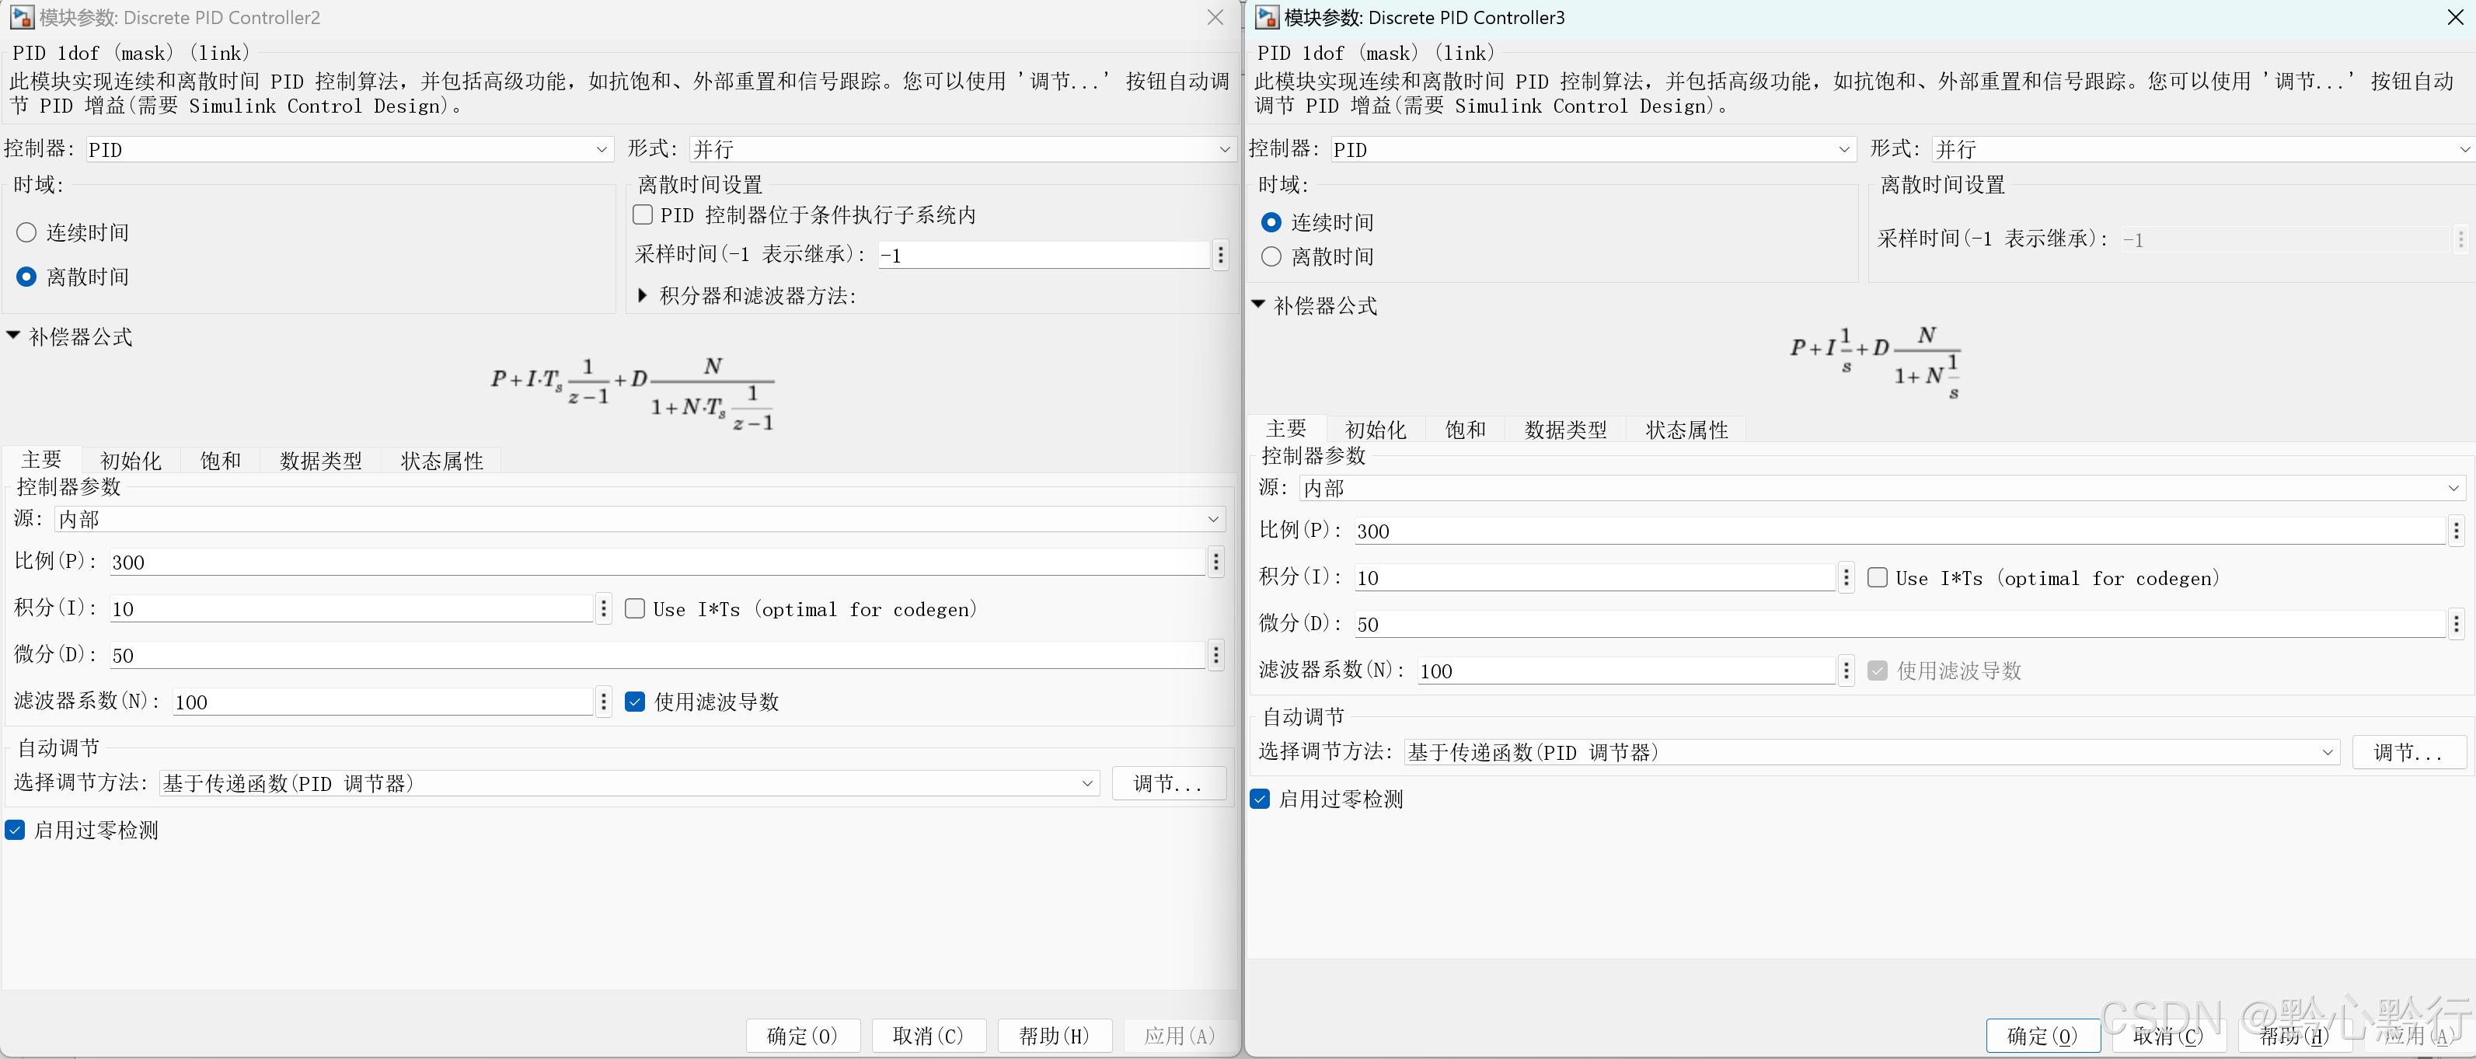Click three-dot menu beside left 比例(P) field
The width and height of the screenshot is (2476, 1059).
[1216, 563]
